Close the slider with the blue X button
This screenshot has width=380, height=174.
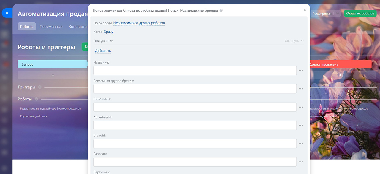tap(7, 13)
